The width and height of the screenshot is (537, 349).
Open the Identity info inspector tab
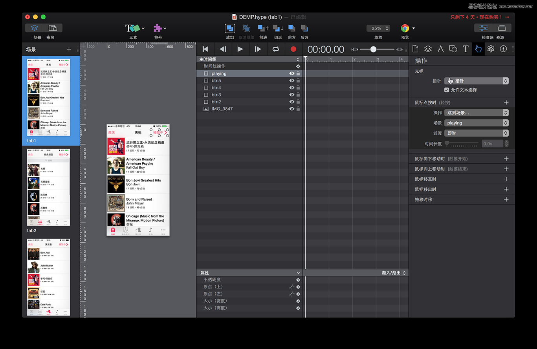click(x=503, y=49)
